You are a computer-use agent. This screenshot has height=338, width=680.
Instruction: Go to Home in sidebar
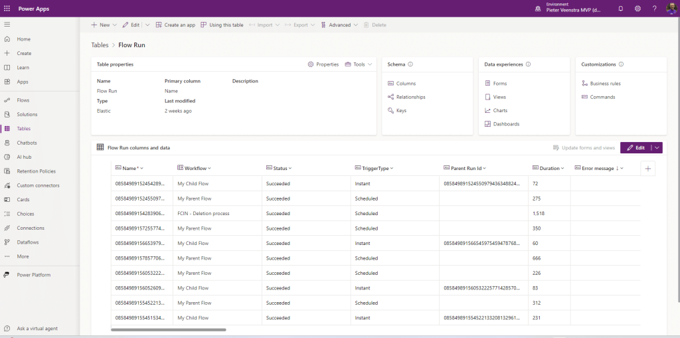click(x=23, y=39)
